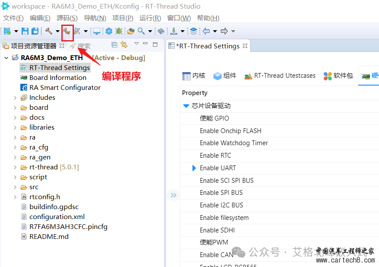Click the double-chevron panel collapse button
The image size is (379, 267).
pos(173,195)
